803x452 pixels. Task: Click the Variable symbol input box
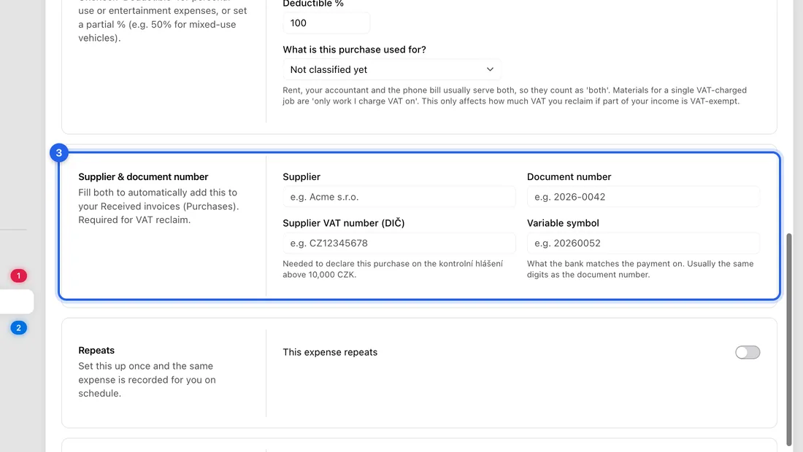pyautogui.click(x=643, y=243)
